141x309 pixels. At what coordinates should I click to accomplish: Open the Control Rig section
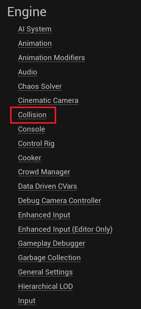[x=36, y=144]
